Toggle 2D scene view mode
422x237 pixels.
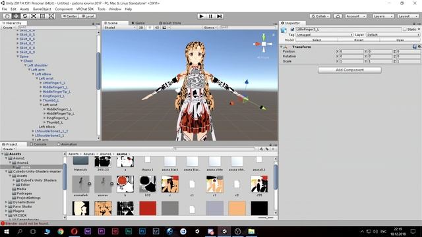tap(141, 28)
